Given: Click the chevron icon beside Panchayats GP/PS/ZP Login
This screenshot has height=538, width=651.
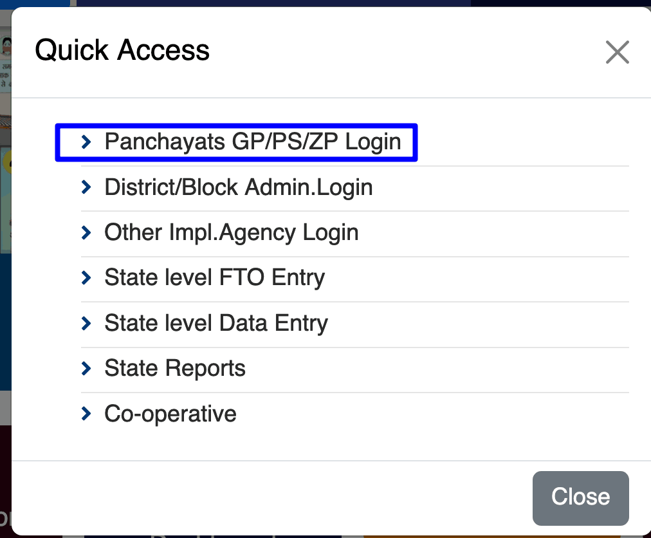Looking at the screenshot, I should 87,142.
